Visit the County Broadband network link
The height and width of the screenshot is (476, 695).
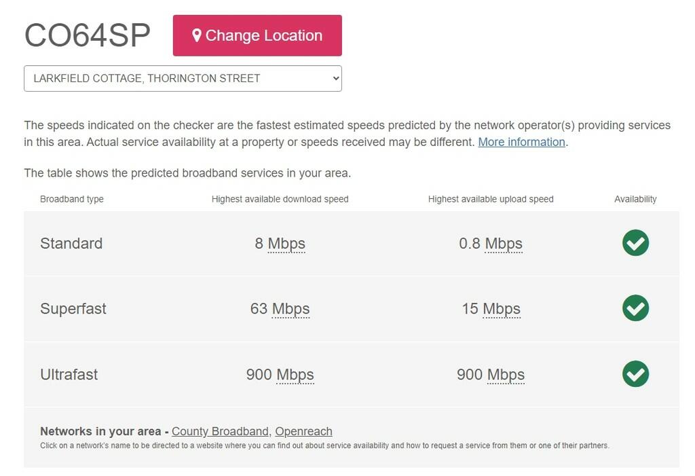(x=219, y=431)
